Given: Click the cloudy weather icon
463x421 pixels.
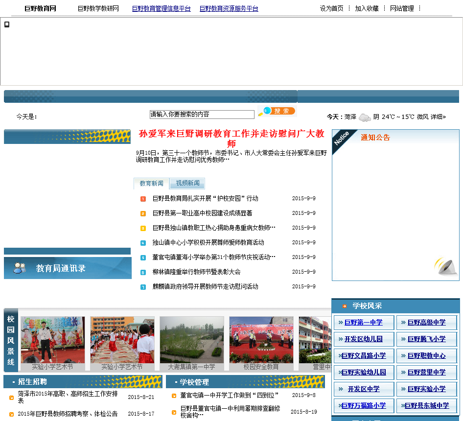Looking at the screenshot, I should coord(364,117).
